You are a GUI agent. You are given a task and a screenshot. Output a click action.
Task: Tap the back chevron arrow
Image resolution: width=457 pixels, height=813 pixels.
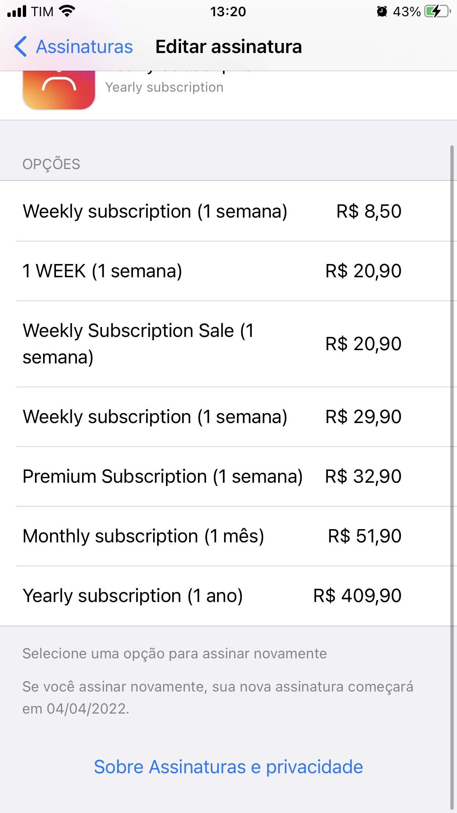pyautogui.click(x=21, y=47)
